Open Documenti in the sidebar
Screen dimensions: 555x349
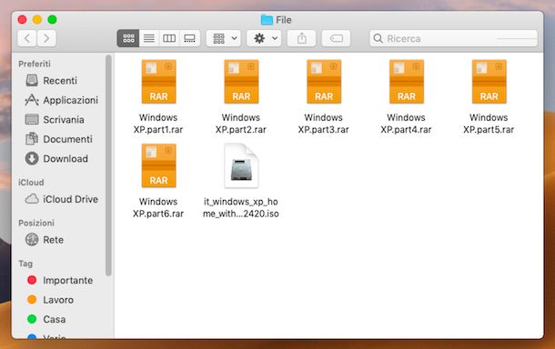pos(59,139)
